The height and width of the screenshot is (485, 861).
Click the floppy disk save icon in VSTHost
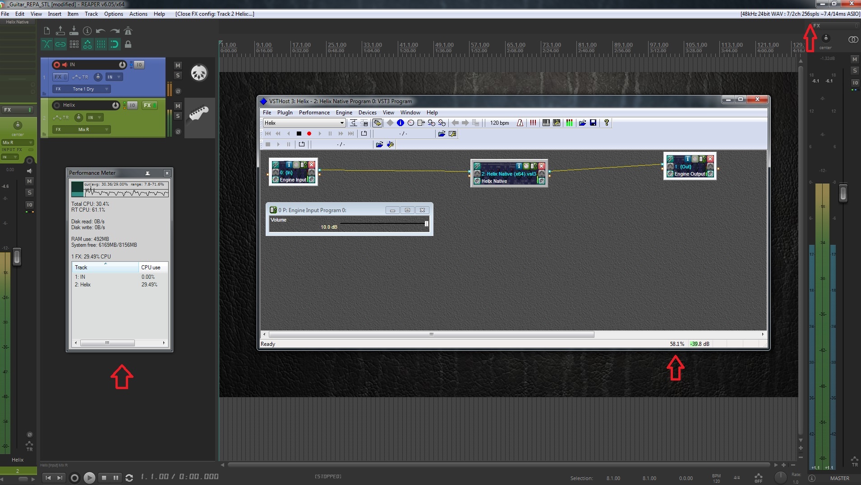point(593,123)
